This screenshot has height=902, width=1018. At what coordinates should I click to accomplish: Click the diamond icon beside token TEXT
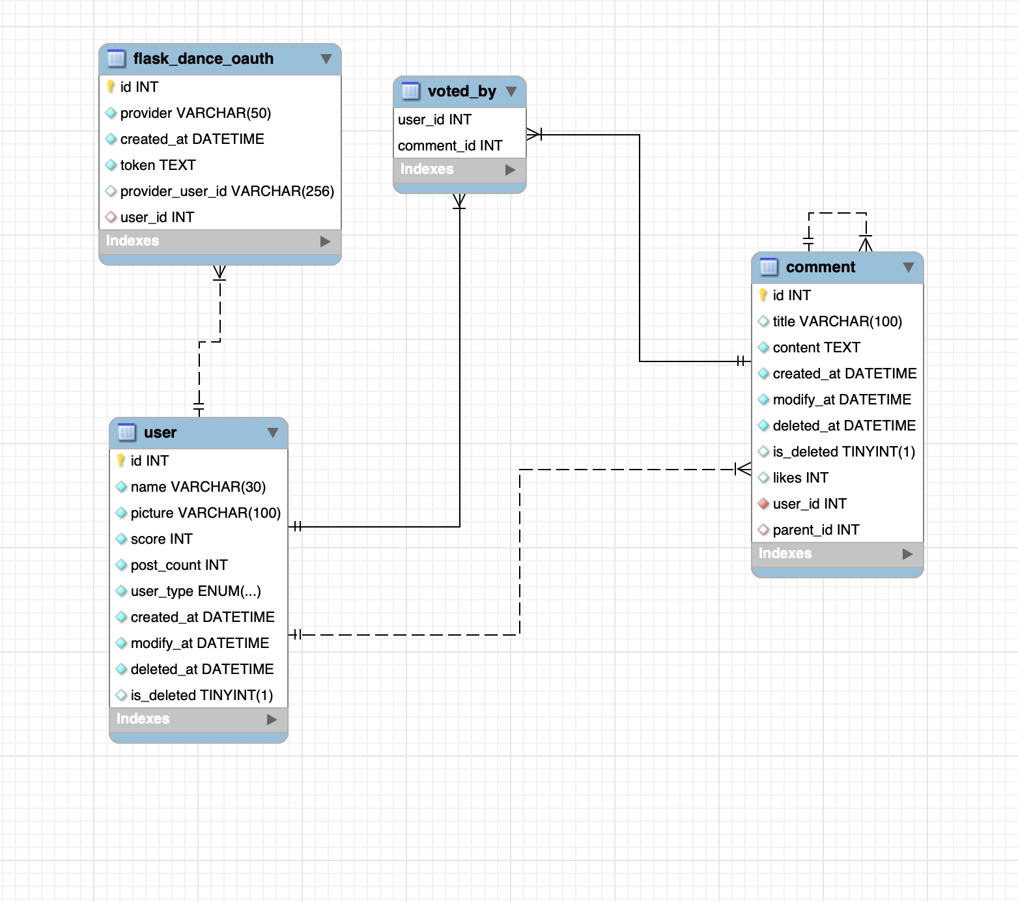(x=111, y=165)
